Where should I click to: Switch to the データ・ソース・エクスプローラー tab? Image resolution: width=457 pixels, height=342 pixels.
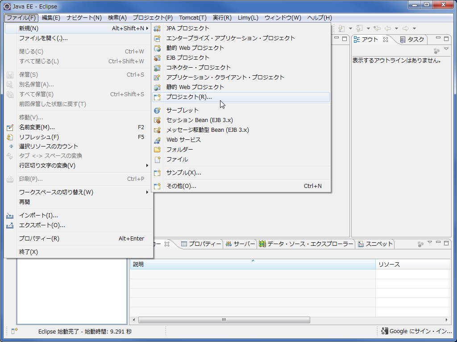[x=306, y=244]
